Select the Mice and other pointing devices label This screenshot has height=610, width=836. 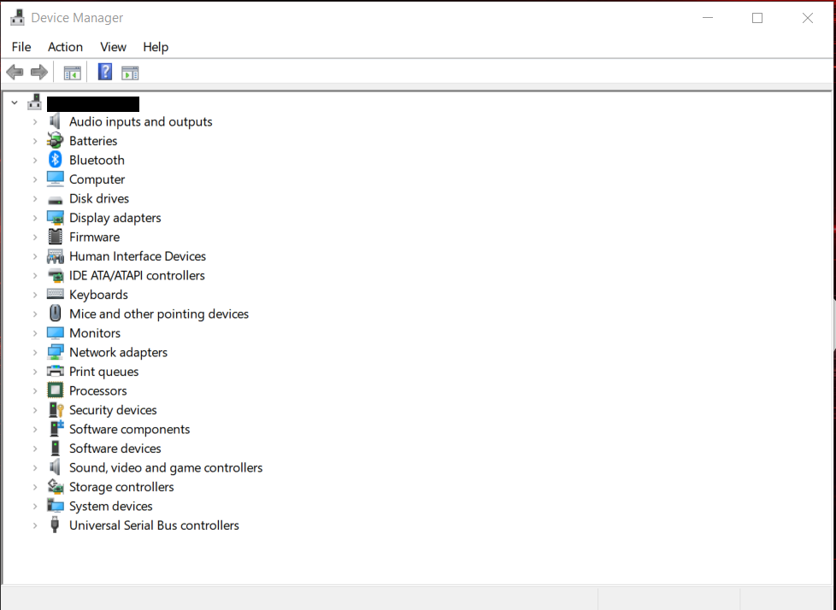point(159,314)
